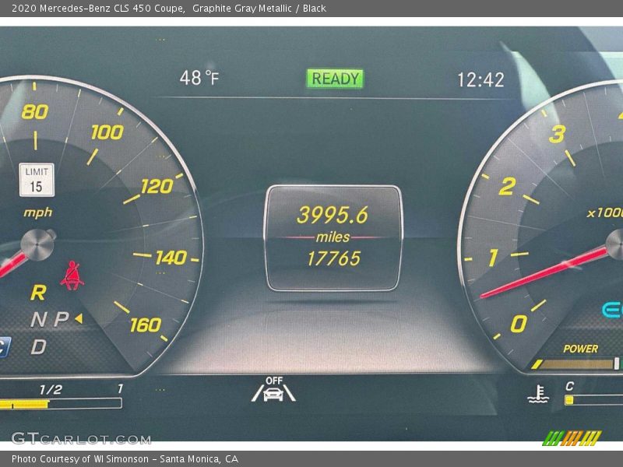Select the D gear letter
This screenshot has height=467, width=623.
pyautogui.click(x=38, y=346)
